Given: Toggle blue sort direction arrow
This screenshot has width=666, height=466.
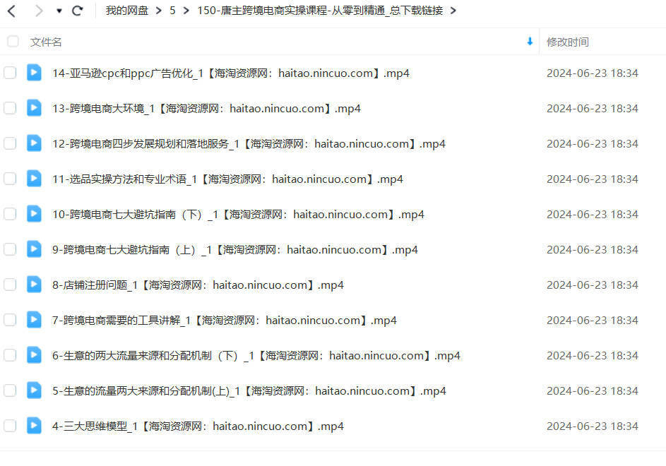Looking at the screenshot, I should (x=530, y=41).
